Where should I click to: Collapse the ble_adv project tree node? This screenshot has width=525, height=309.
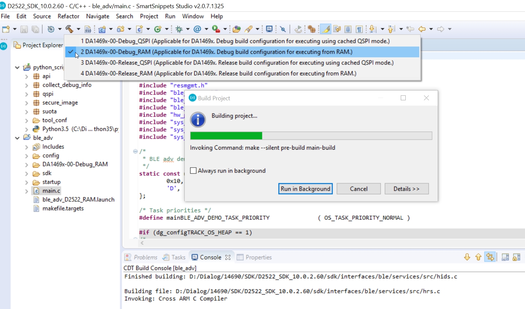click(x=17, y=138)
